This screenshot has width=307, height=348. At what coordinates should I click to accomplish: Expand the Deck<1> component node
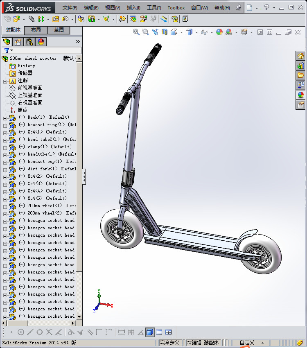tap(5, 118)
